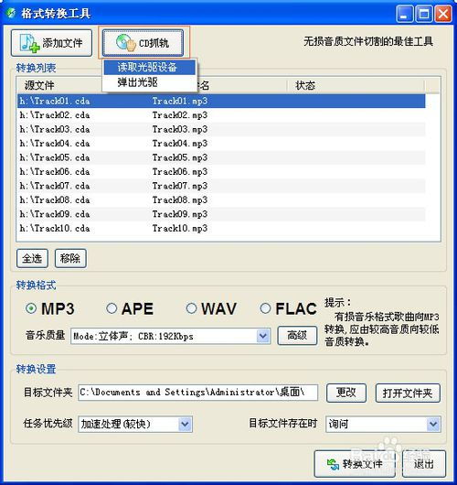Click the 全选 select all button
The image size is (457, 485).
pos(32,258)
